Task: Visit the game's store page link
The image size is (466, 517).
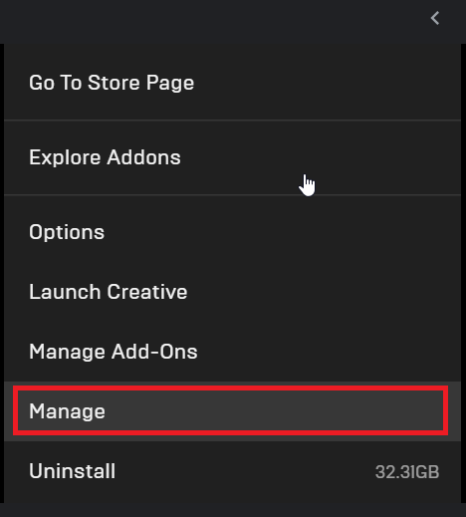Action: [232, 83]
